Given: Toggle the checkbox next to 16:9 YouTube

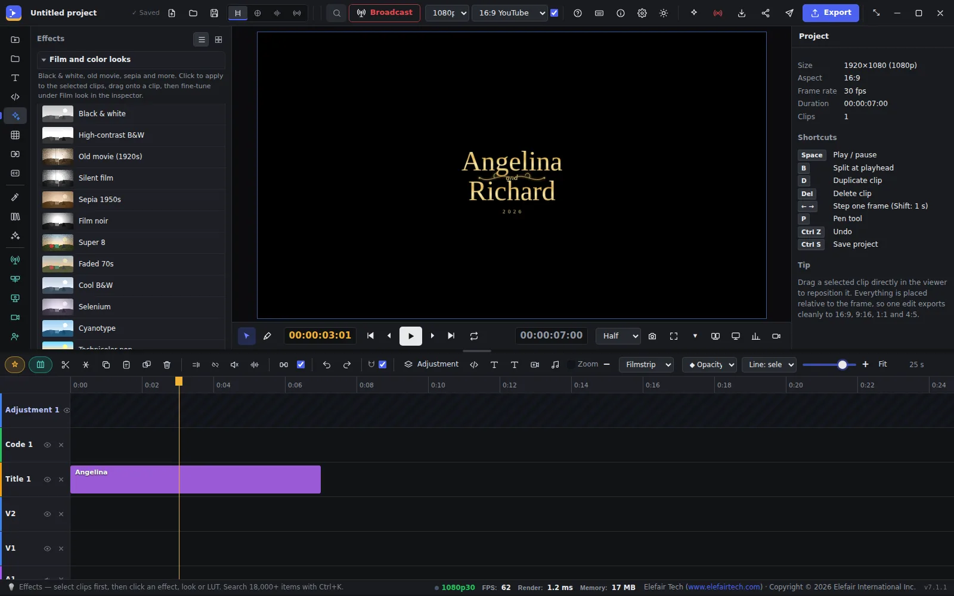Looking at the screenshot, I should (555, 13).
